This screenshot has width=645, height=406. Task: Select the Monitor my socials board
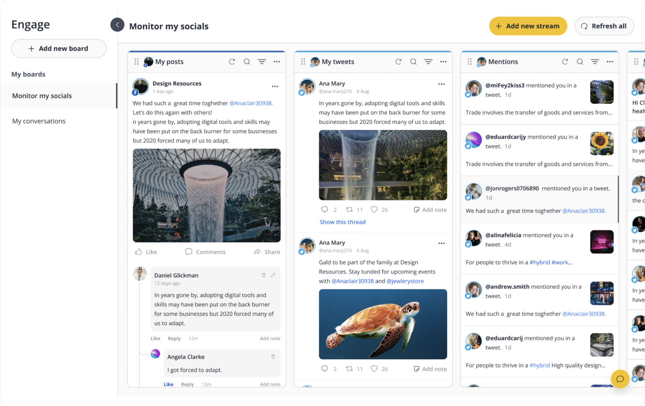click(42, 96)
